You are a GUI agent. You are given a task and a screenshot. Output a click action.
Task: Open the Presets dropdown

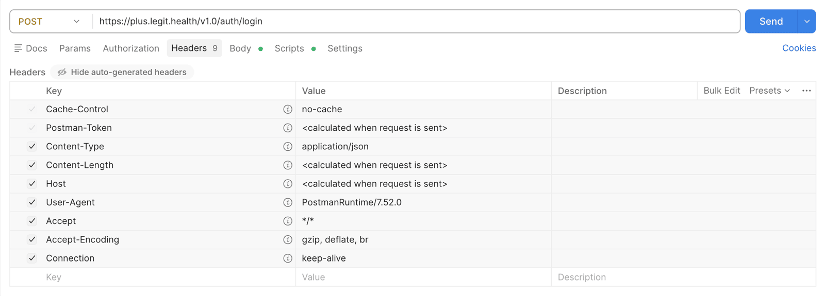pyautogui.click(x=769, y=91)
